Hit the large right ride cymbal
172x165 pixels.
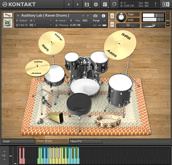click(x=120, y=45)
